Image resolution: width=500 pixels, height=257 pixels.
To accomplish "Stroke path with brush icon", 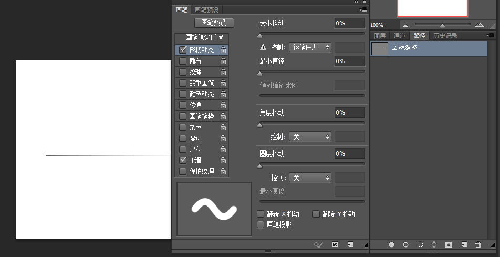I will [405, 244].
